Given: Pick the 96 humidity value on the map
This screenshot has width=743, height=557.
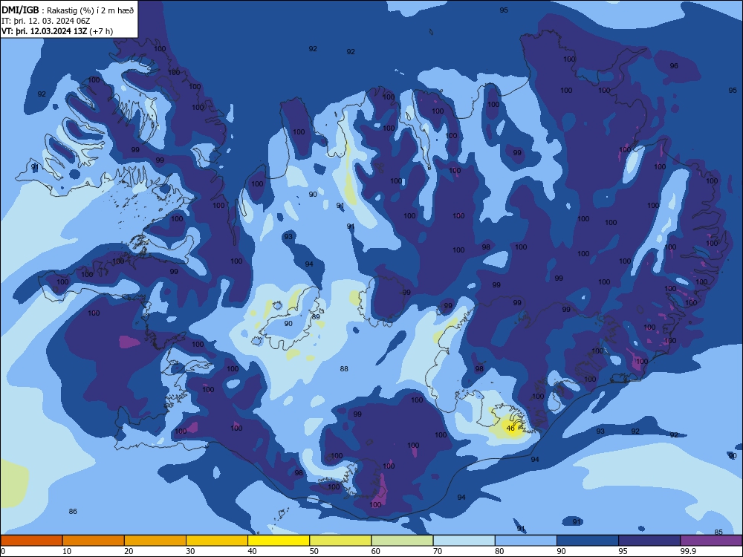Looking at the screenshot, I should coord(674,66).
